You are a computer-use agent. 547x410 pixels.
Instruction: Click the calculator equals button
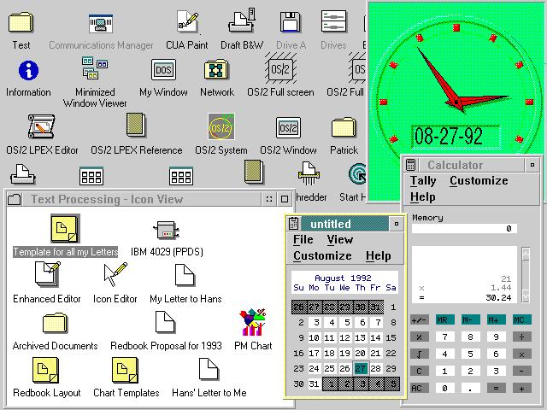(496, 388)
